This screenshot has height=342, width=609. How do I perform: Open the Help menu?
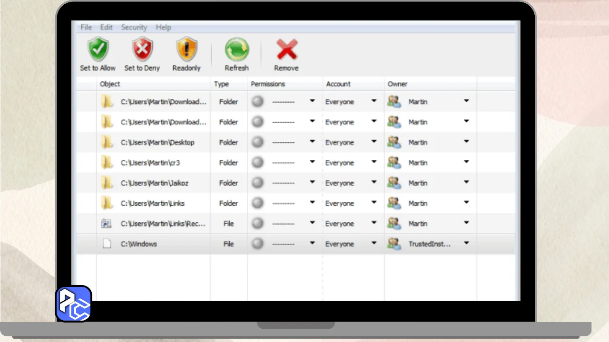163,28
